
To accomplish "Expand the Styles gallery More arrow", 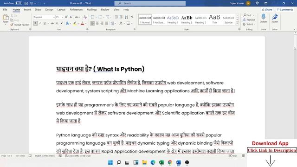I will pyautogui.click(x=237, y=23).
